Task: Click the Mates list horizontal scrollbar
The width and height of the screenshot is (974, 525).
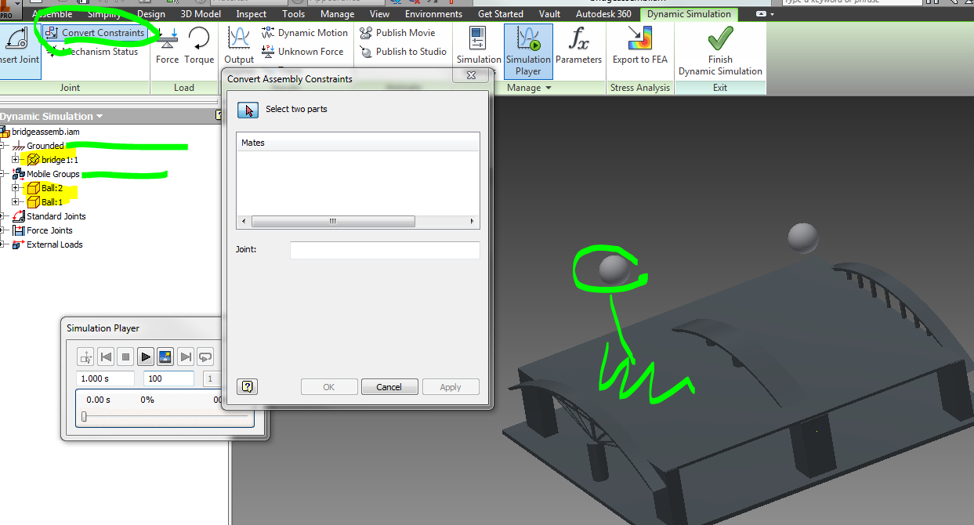Action: (357, 222)
